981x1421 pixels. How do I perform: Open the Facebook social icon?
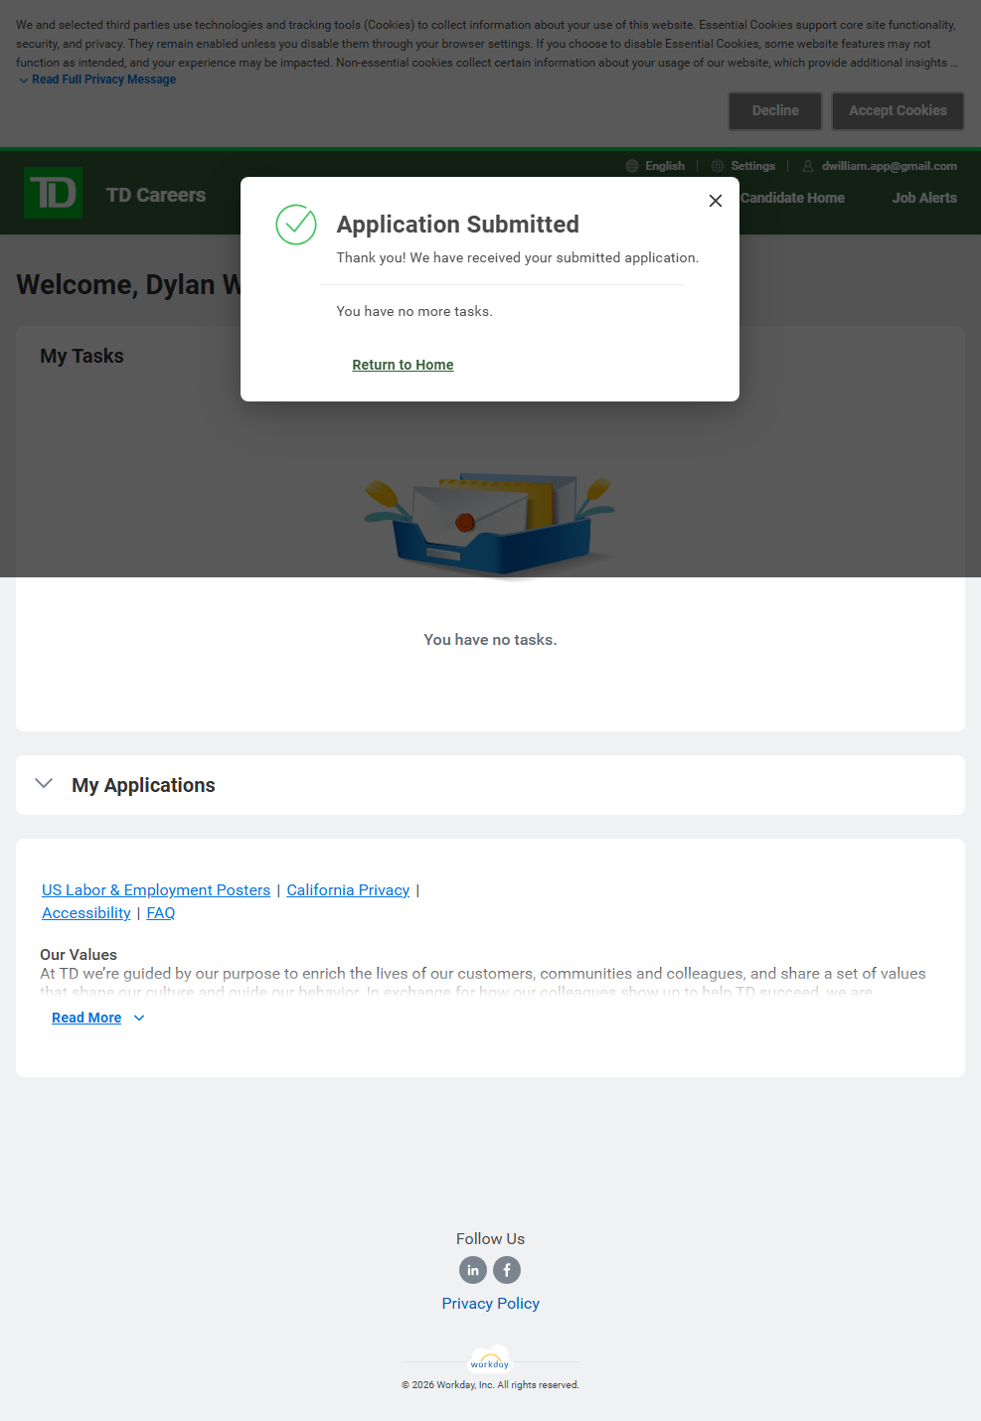tap(507, 1270)
